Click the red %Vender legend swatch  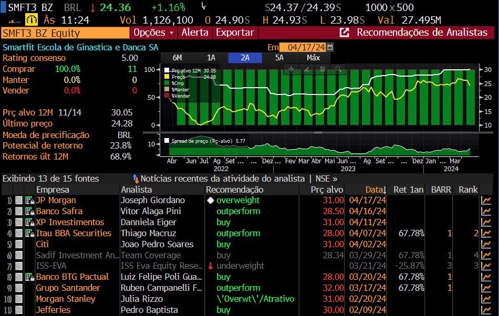[167, 96]
